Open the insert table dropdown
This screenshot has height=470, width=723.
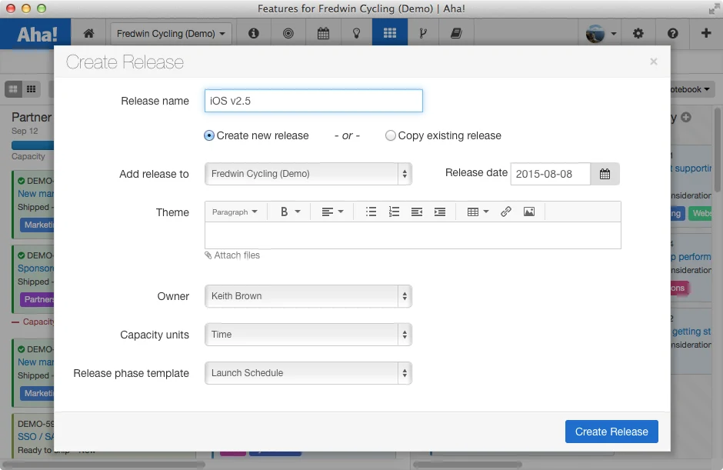click(478, 212)
